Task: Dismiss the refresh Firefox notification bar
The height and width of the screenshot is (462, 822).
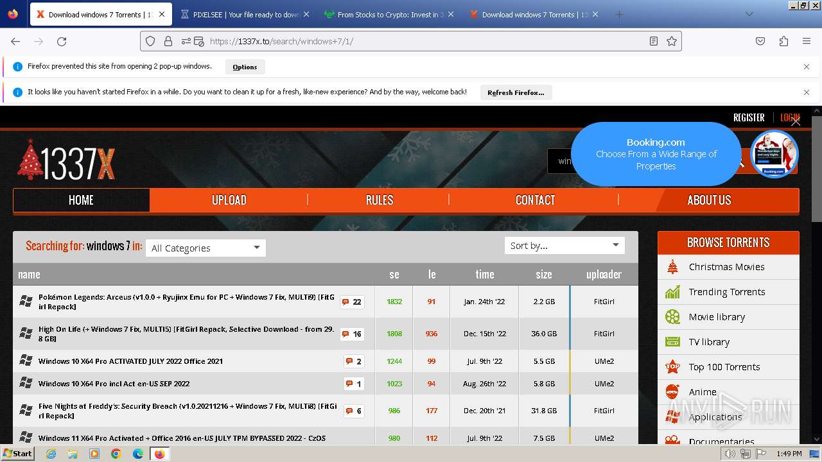Action: pyautogui.click(x=807, y=92)
